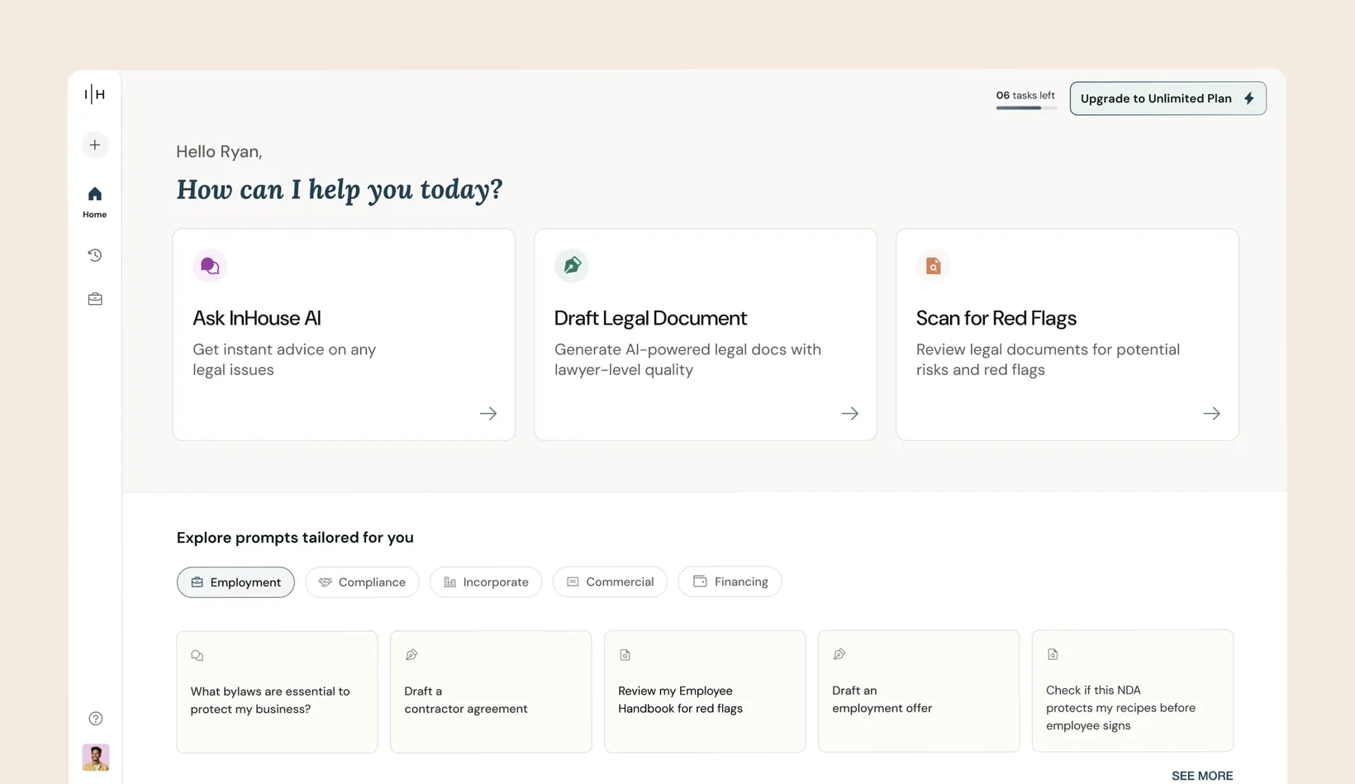The height and width of the screenshot is (784, 1355).
Task: Click the orange document scan icon
Action: pyautogui.click(x=934, y=266)
